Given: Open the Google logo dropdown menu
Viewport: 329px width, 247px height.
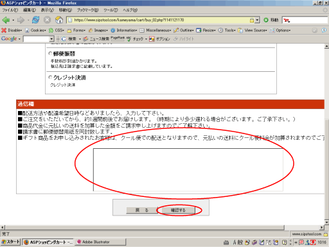Looking at the screenshot, I should click(11, 39).
